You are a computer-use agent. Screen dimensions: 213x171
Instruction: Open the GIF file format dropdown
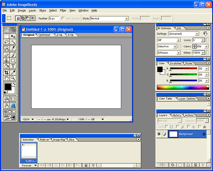click(167, 40)
